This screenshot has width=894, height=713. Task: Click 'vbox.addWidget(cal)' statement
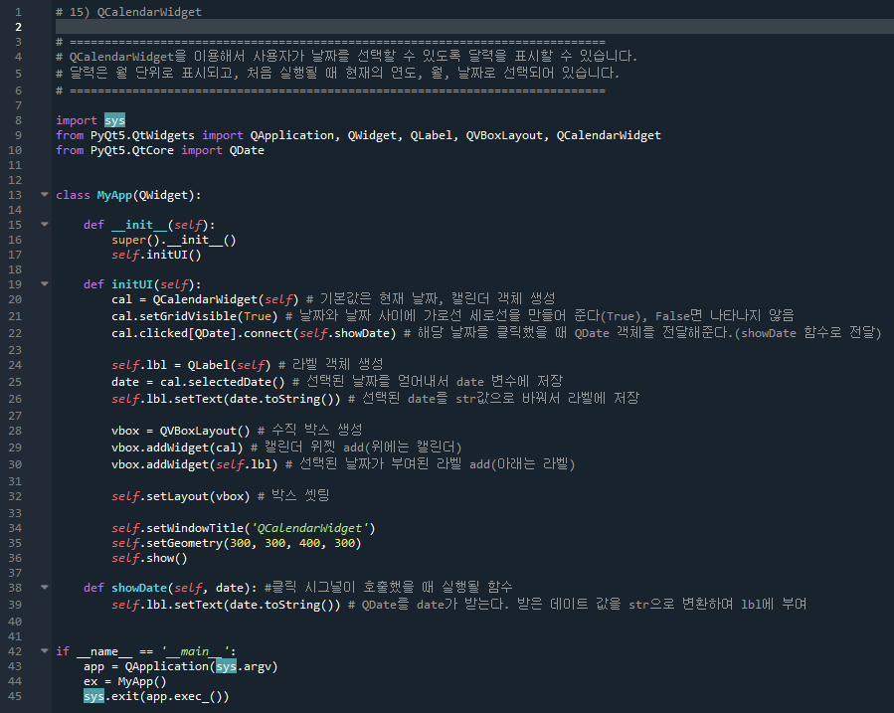(x=177, y=447)
